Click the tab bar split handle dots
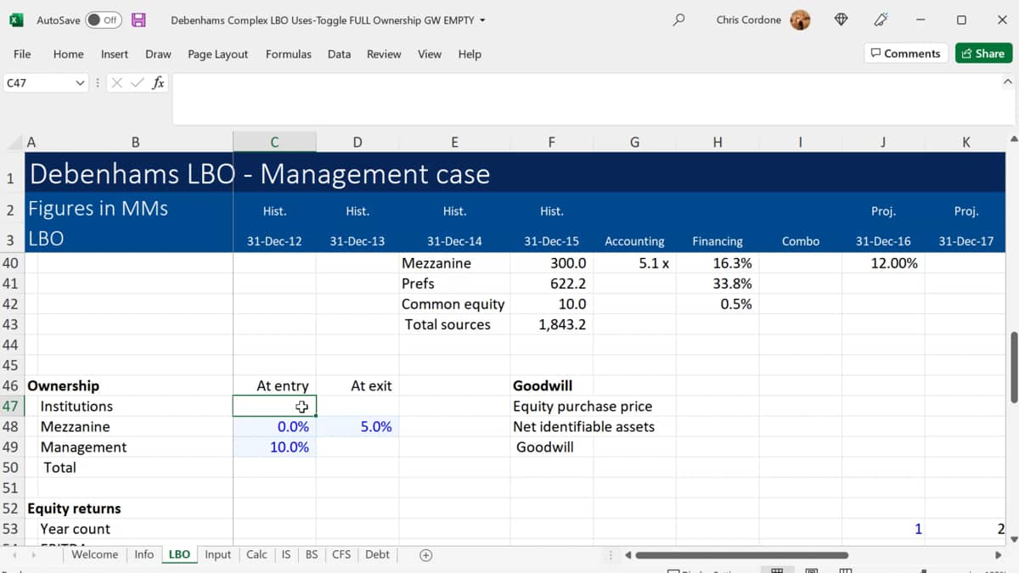Image resolution: width=1019 pixels, height=573 pixels. click(611, 555)
